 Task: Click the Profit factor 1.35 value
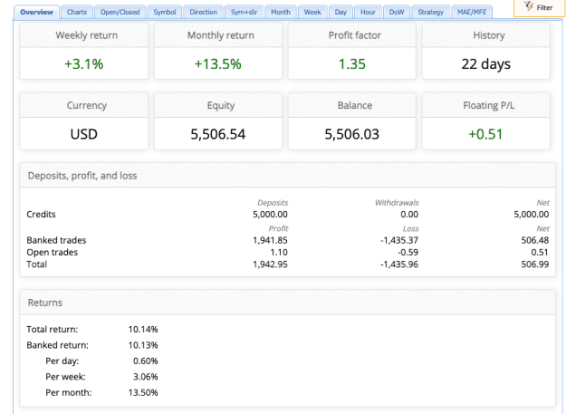[x=352, y=64]
